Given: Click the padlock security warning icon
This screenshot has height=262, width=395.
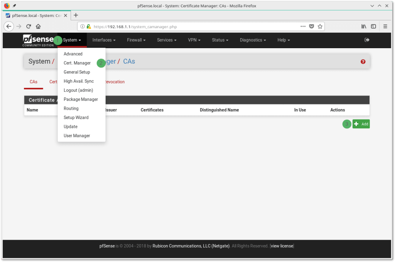Looking at the screenshot, I should (89, 27).
